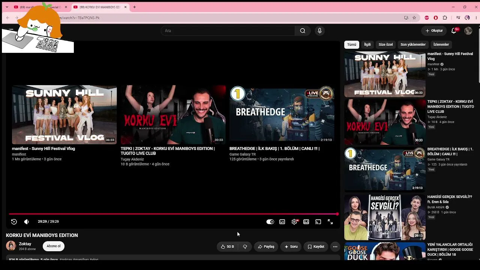Open the player settings gear
This screenshot has width=480, height=270.
(294, 222)
